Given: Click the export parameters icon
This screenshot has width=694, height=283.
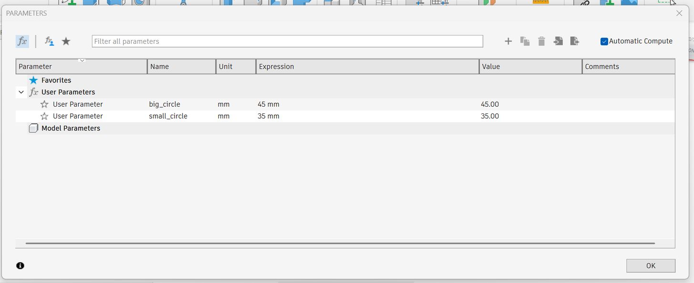Looking at the screenshot, I should point(575,41).
